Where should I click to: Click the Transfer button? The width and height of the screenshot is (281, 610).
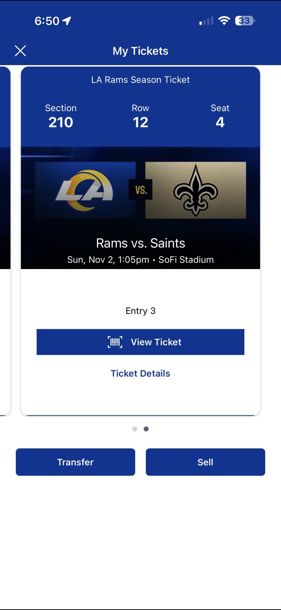(x=75, y=462)
